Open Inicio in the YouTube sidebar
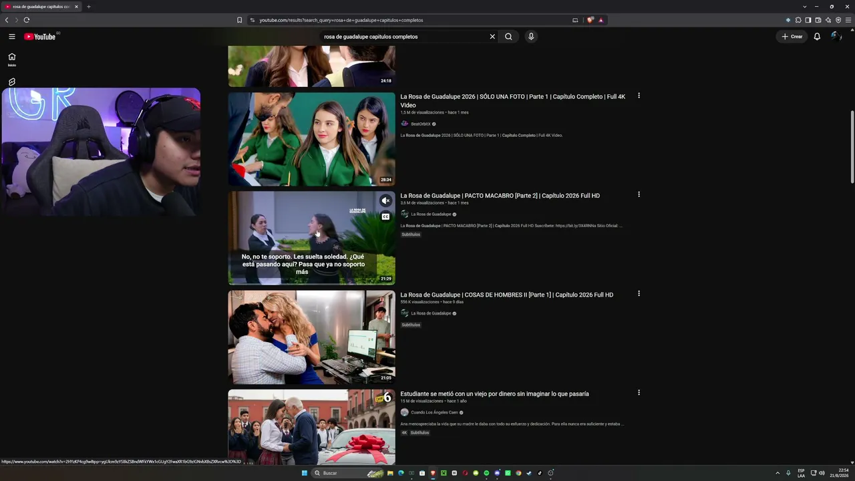 click(11, 59)
